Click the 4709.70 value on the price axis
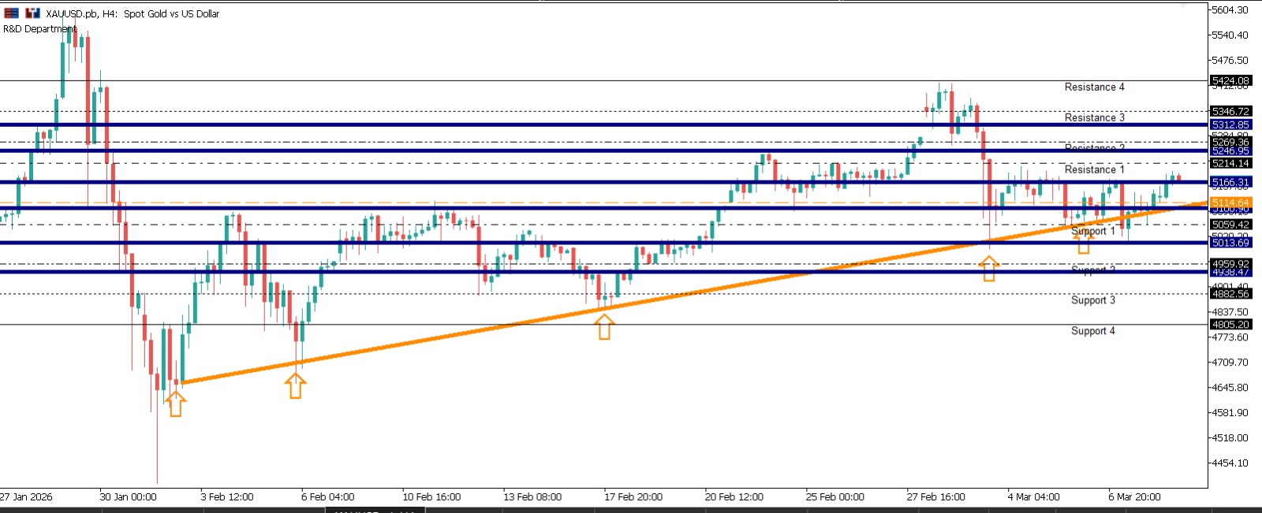 [1230, 362]
